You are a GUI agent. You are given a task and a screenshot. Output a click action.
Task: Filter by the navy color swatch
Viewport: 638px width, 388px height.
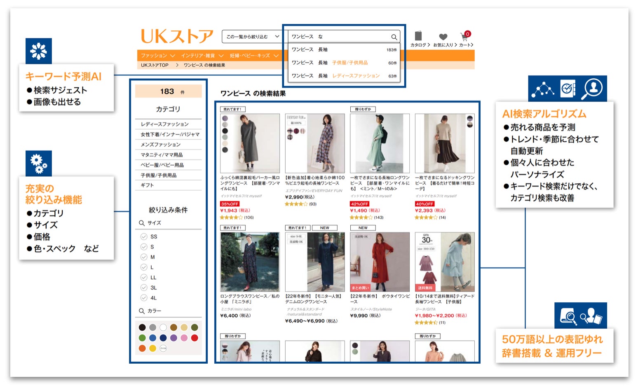[x=163, y=338]
